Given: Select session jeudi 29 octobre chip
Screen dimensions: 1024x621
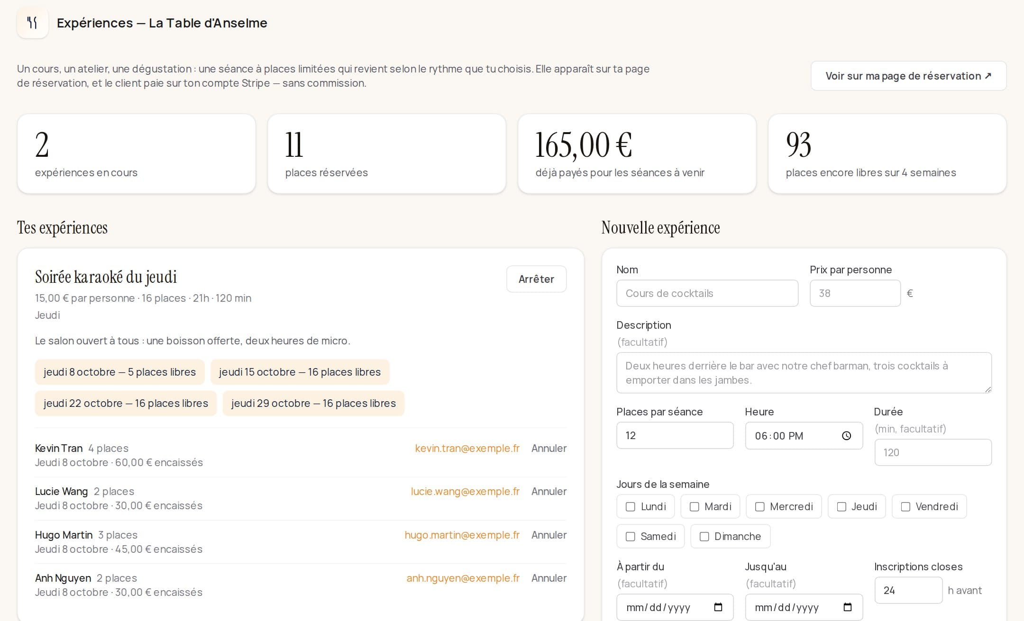Looking at the screenshot, I should [x=313, y=403].
